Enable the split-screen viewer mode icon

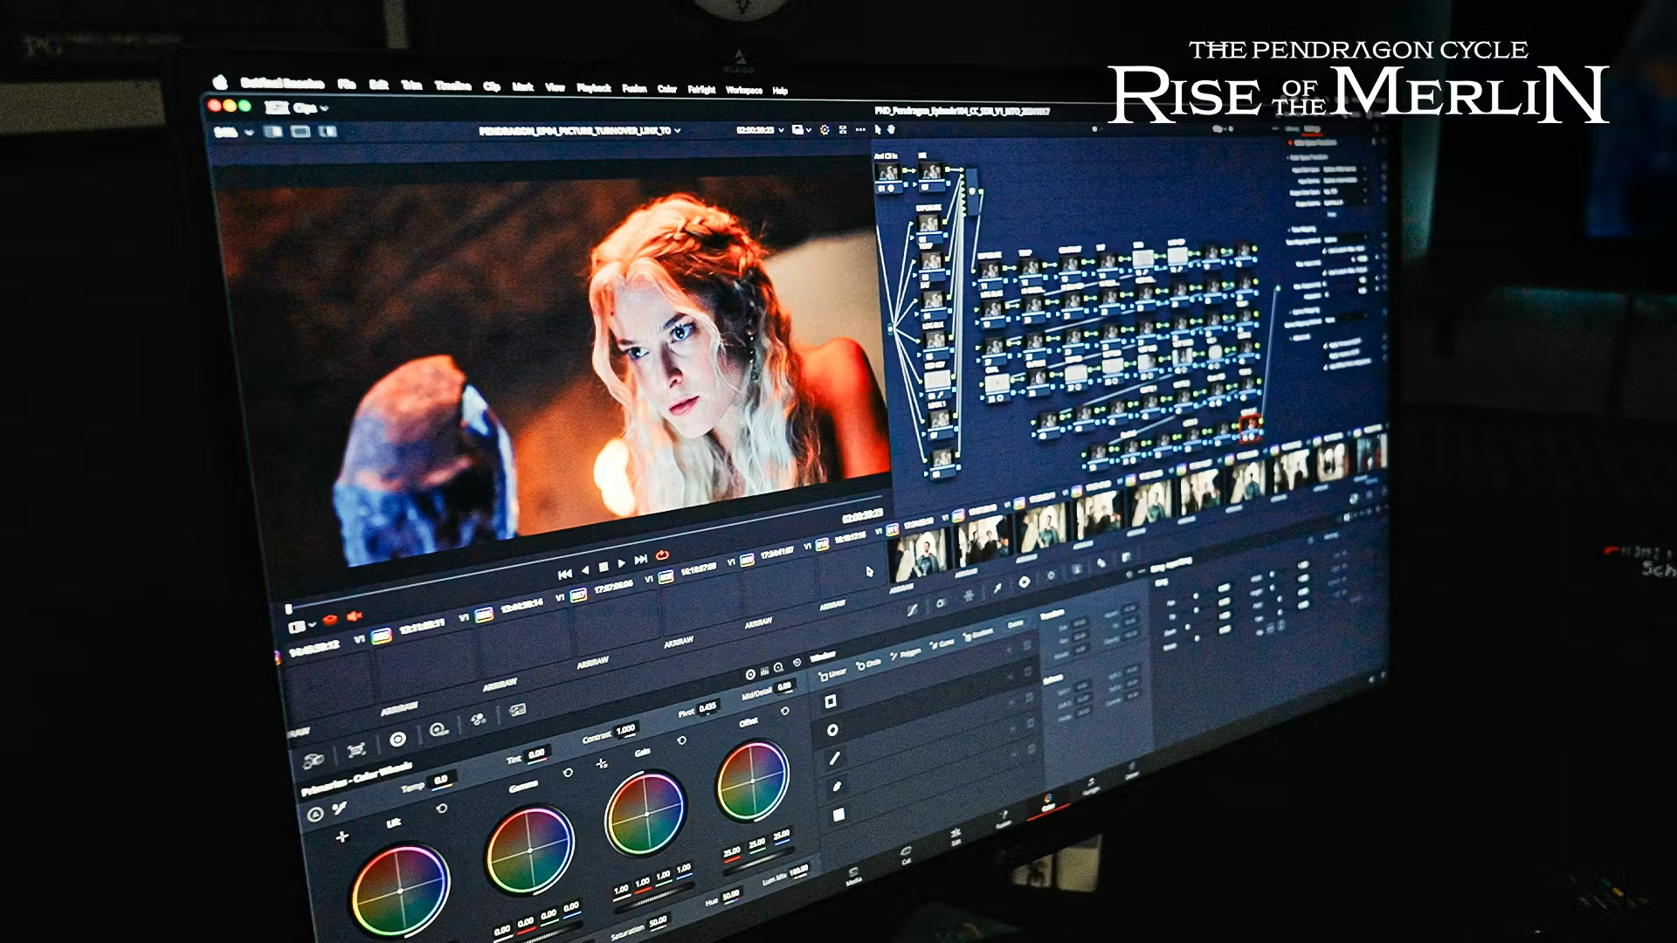300,132
